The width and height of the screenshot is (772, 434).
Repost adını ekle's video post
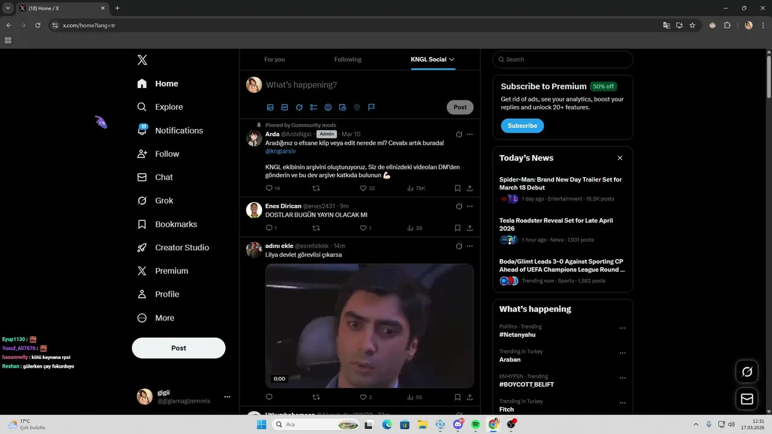point(316,397)
